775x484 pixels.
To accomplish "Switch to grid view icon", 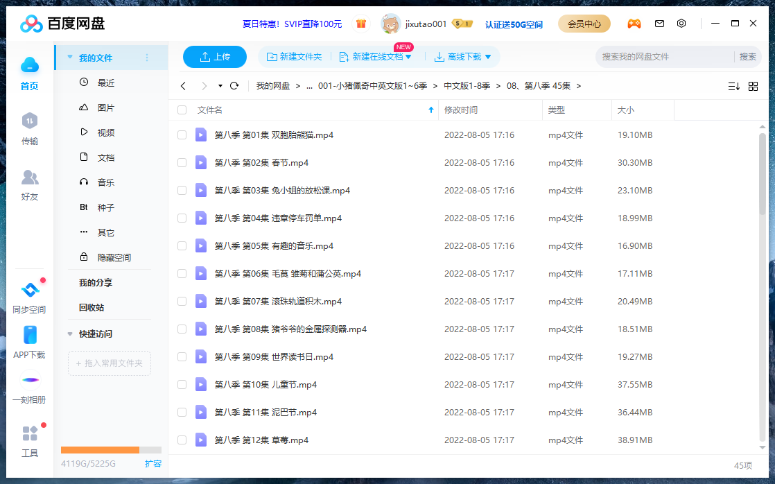I will point(753,86).
